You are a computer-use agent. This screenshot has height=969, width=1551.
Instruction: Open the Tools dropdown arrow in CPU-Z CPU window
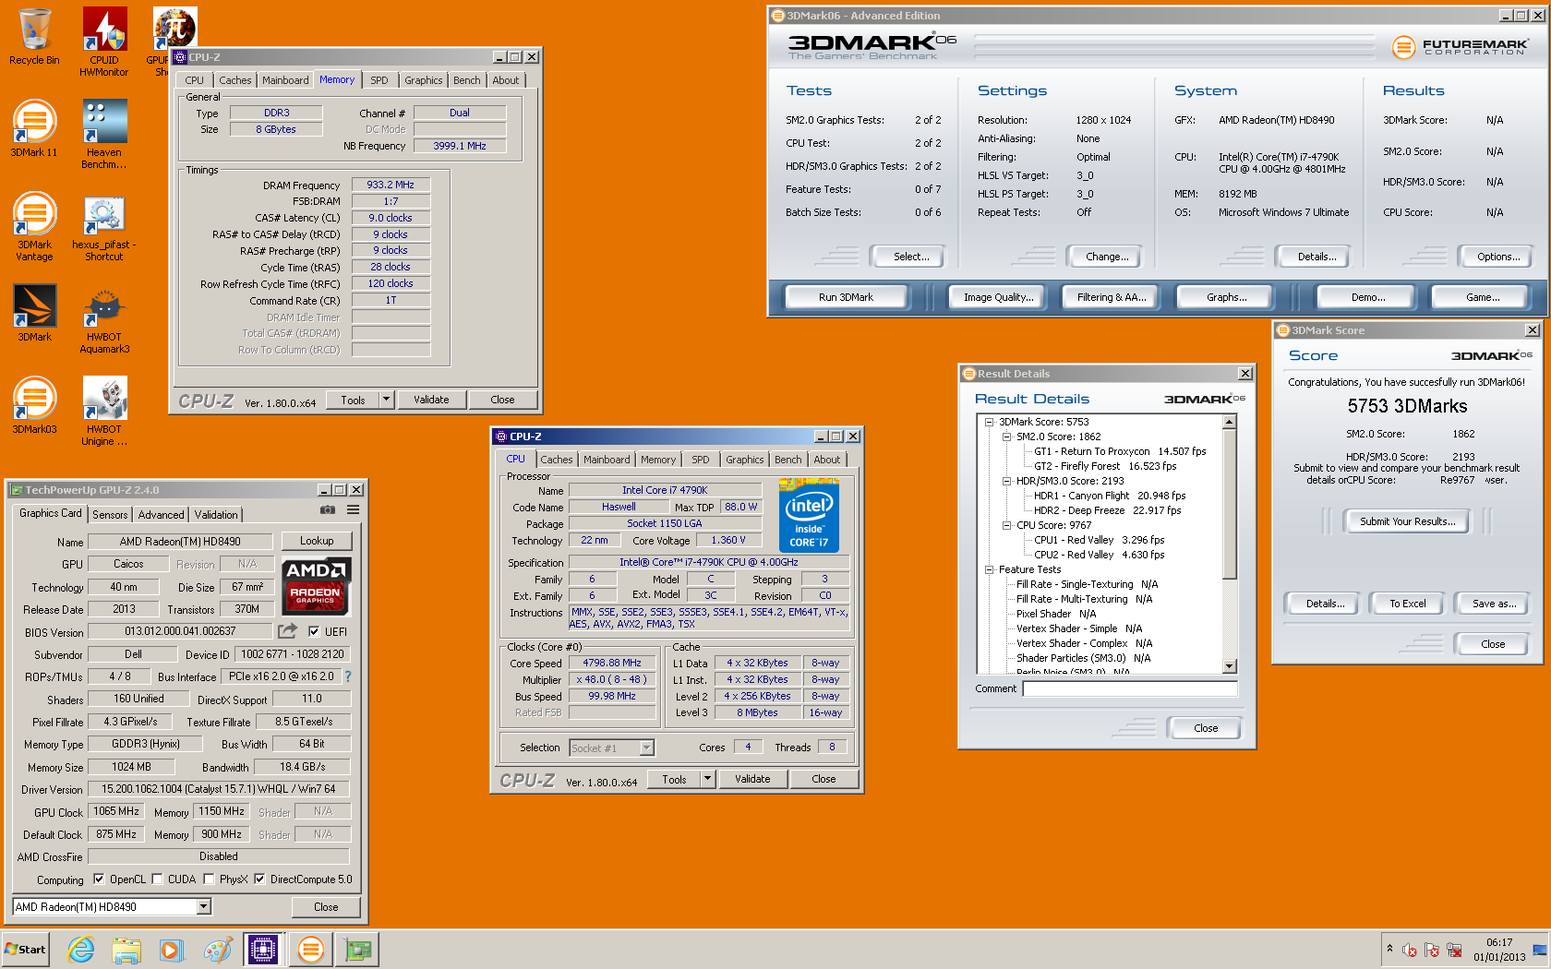[708, 779]
